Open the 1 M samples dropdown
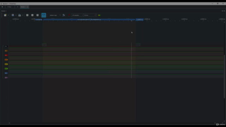Image resolution: width=226 pixels, height=127 pixels. [77, 15]
